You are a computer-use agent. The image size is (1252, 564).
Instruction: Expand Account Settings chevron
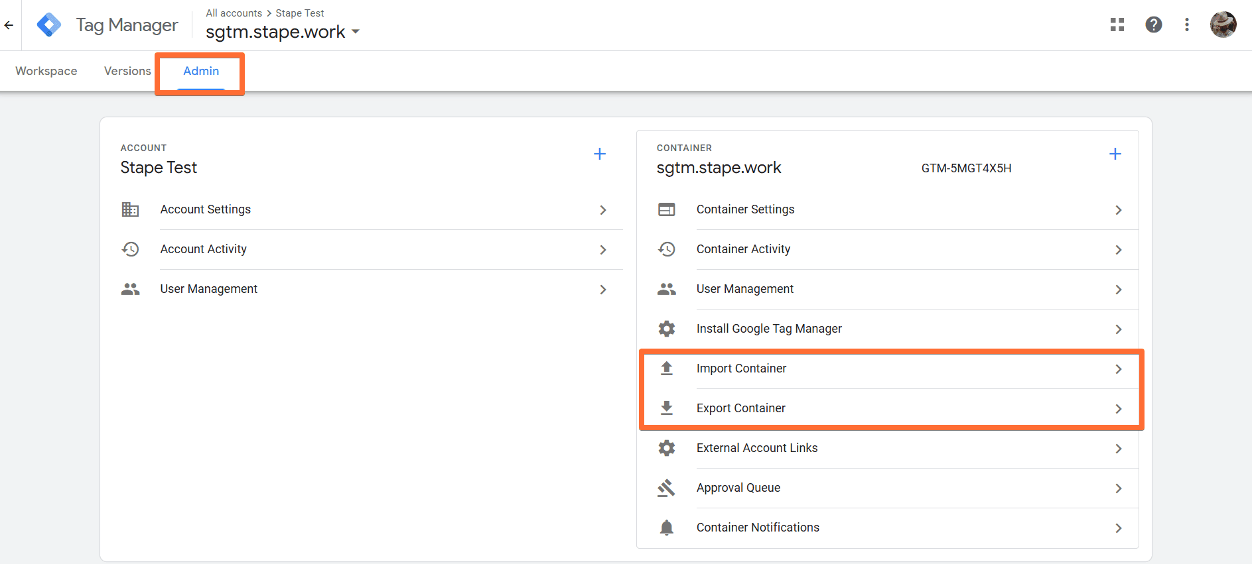pos(603,210)
